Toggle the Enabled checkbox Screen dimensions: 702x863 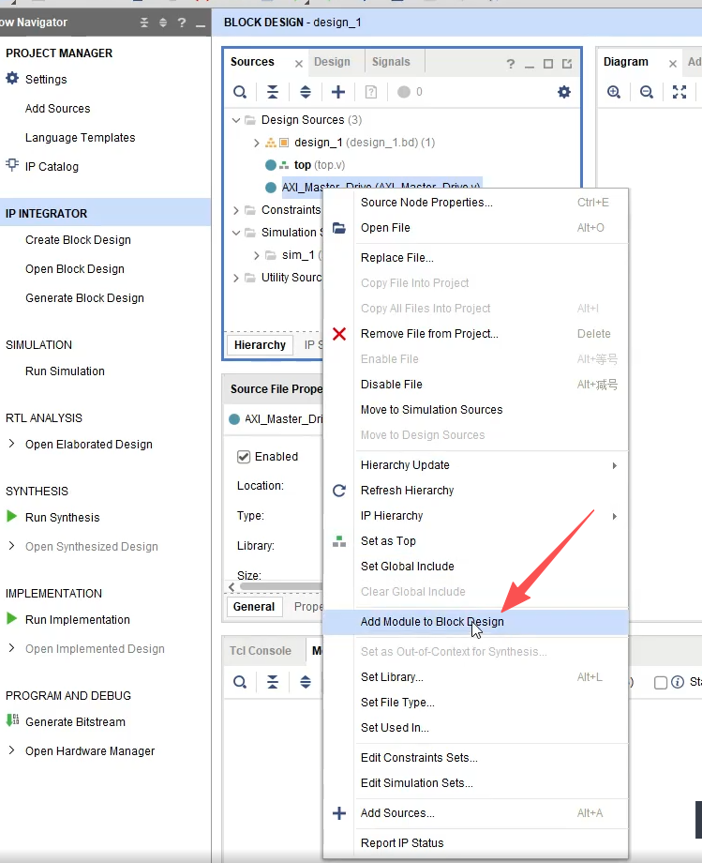(x=244, y=457)
